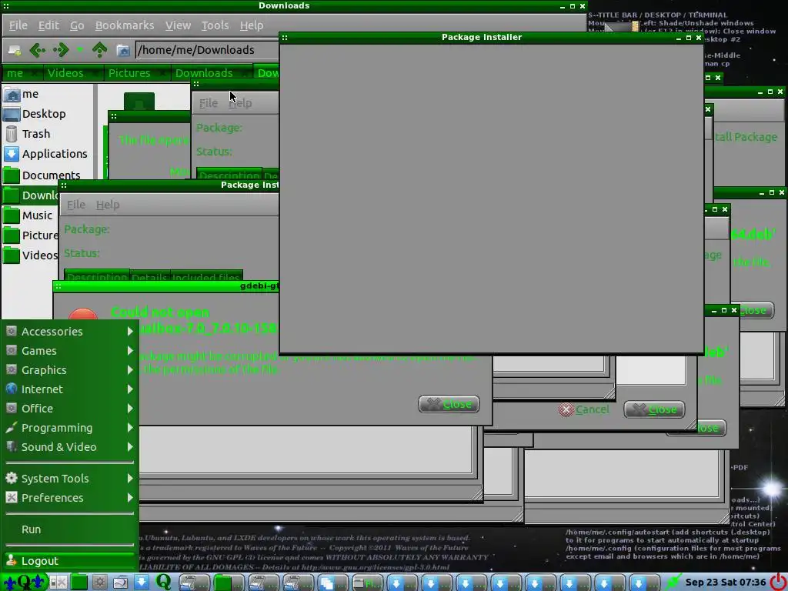Click the green Q launcher on the taskbar
Screen dimensions: 788x591
(163, 582)
